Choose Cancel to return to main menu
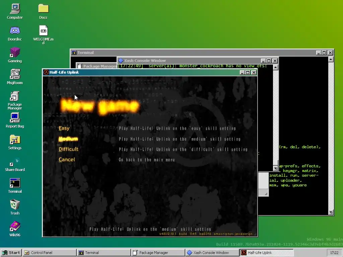Screen dimensions: 343x257 67,160
